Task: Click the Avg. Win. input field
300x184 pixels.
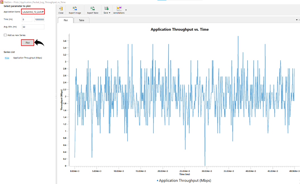Action: [x=33, y=27]
